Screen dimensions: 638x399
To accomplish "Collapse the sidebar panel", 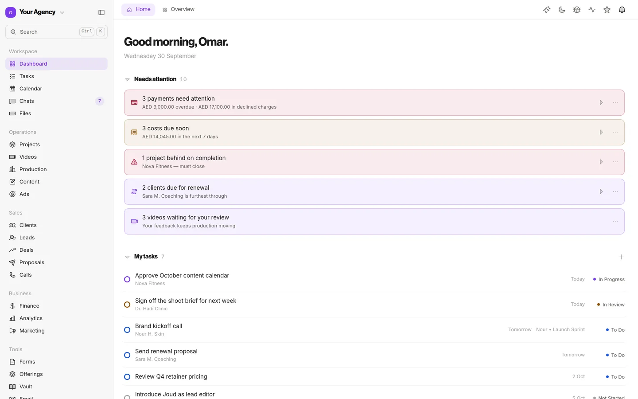I will pos(101,12).
